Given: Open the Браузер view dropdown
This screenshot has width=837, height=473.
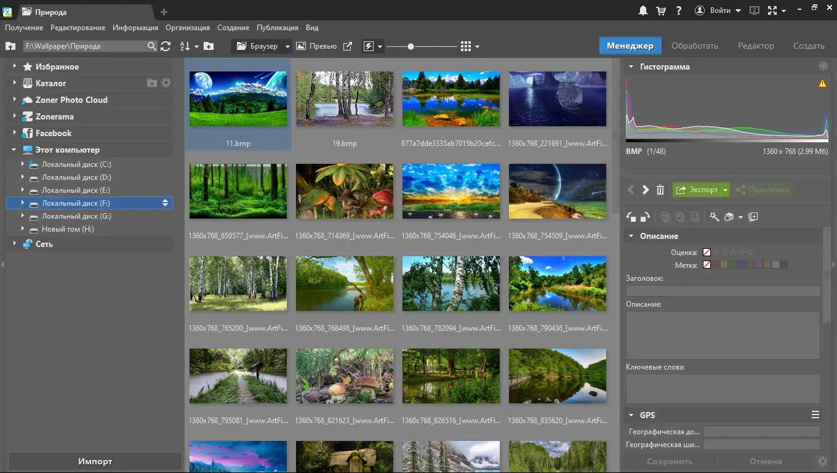Looking at the screenshot, I should pos(287,46).
